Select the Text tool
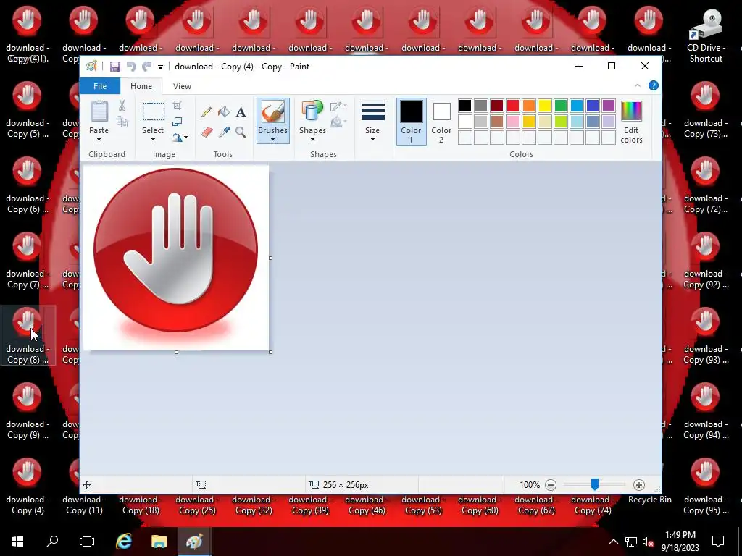742x556 pixels. tap(241, 112)
